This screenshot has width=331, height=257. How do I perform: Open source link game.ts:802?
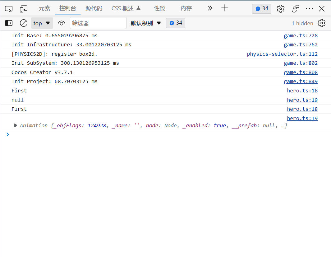301,63
